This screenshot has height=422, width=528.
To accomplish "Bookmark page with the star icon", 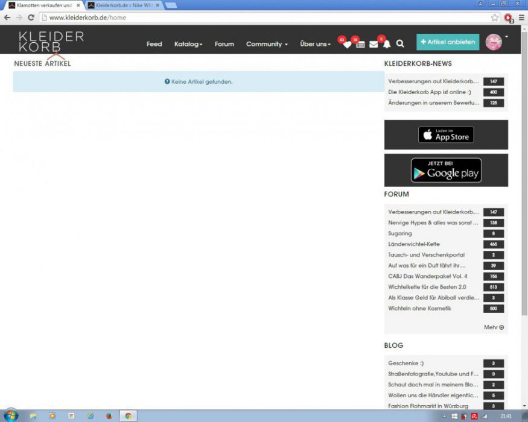I will point(495,17).
